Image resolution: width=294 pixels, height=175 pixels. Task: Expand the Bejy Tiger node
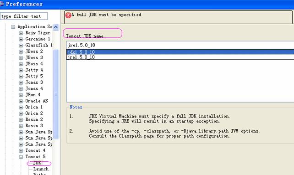pyautogui.click(x=21, y=33)
